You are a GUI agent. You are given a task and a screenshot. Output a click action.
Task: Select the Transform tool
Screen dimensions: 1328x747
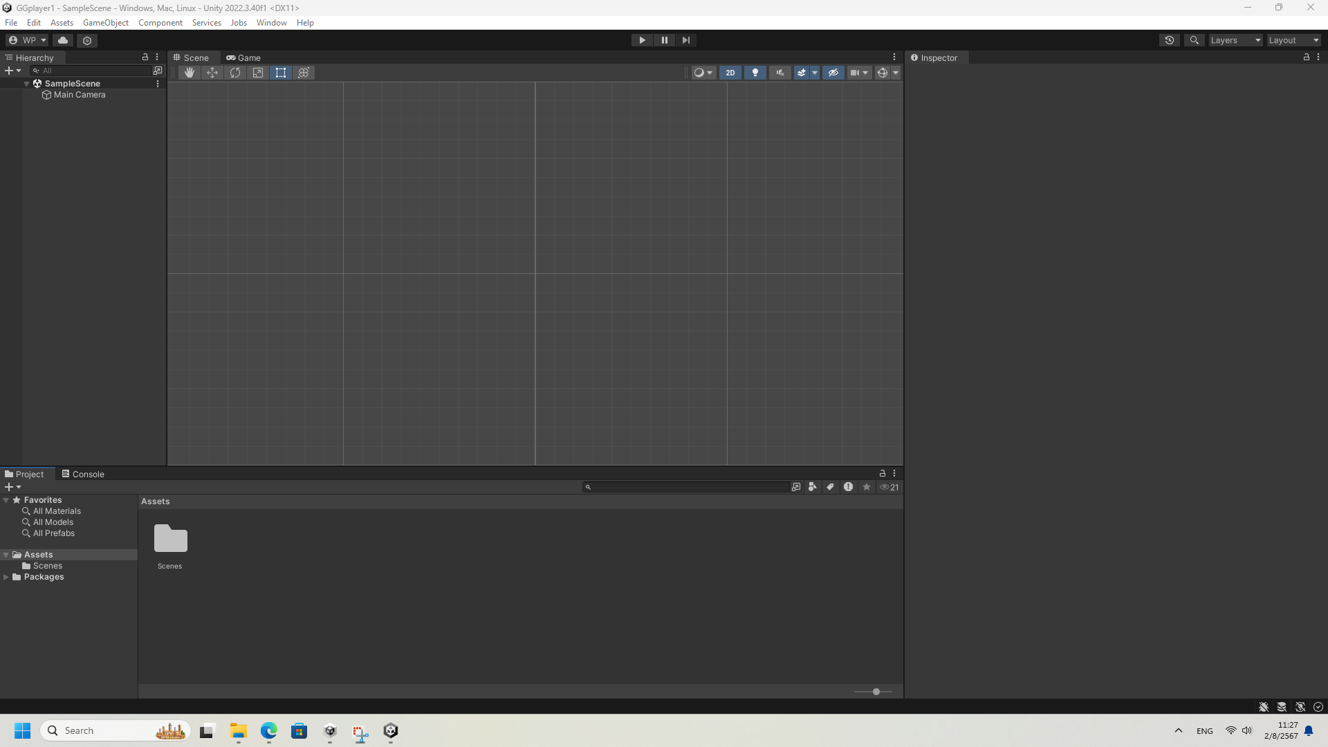coord(304,73)
